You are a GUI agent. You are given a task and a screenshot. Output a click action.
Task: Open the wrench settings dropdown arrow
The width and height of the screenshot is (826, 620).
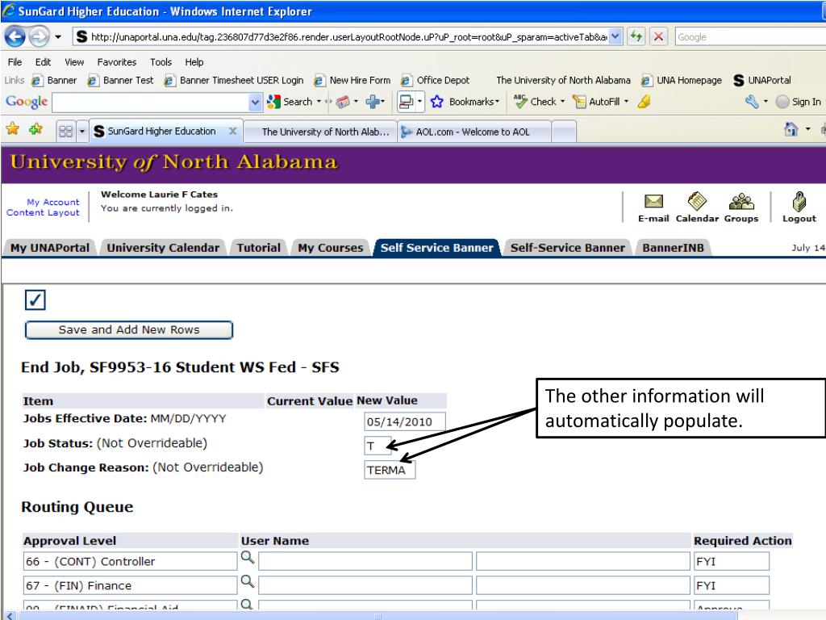tap(766, 101)
